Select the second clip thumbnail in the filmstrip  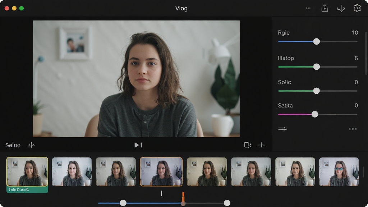coord(72,171)
